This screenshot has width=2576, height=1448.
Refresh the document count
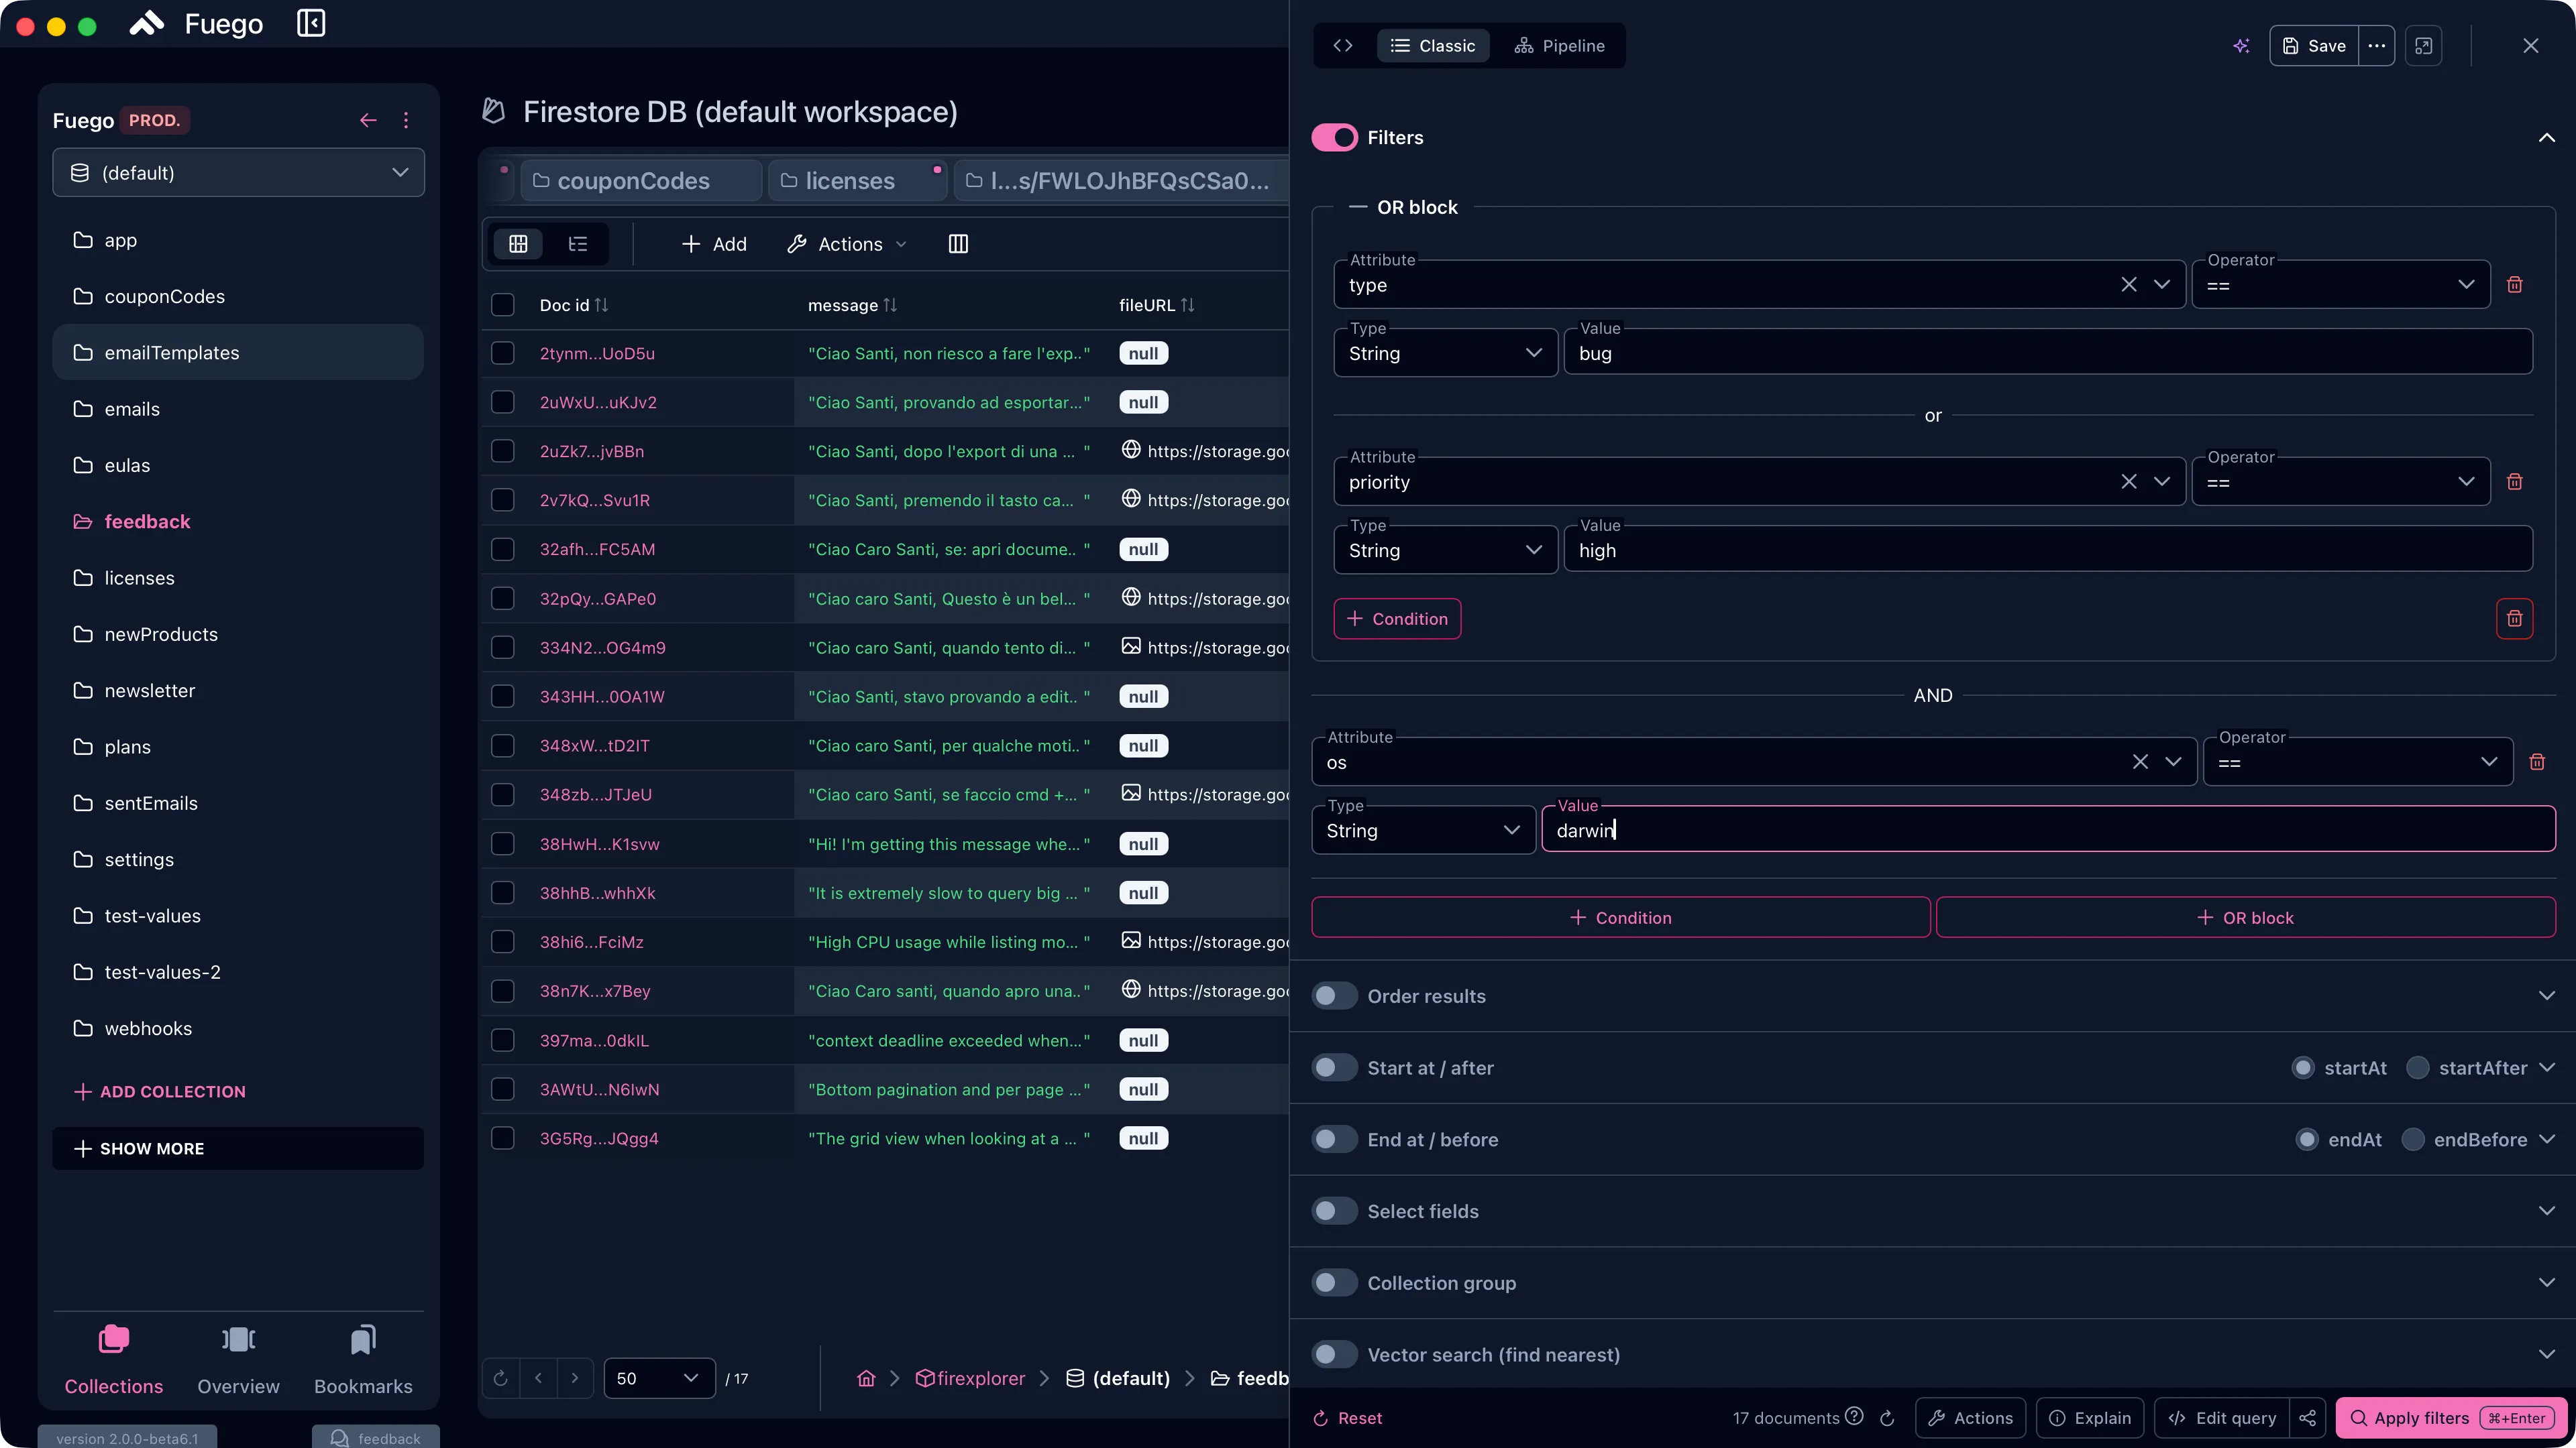1887,1418
